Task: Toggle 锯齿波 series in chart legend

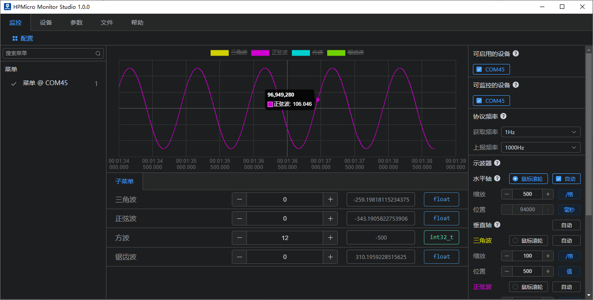Action: (x=346, y=52)
